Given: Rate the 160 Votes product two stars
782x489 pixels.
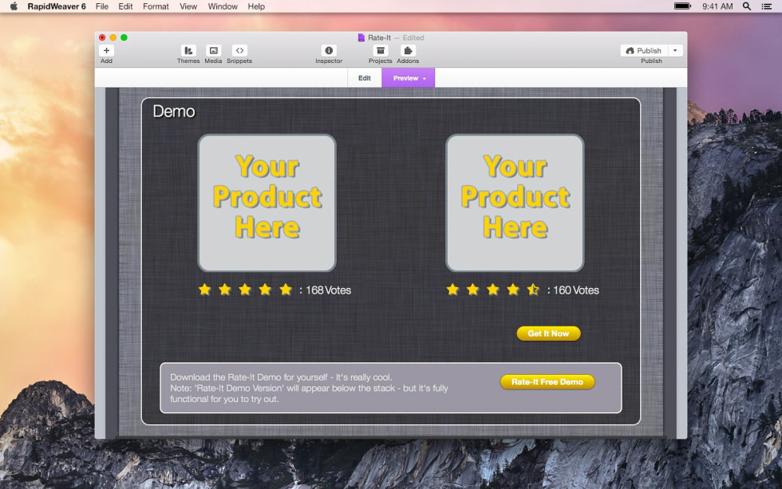Looking at the screenshot, I should 472,289.
